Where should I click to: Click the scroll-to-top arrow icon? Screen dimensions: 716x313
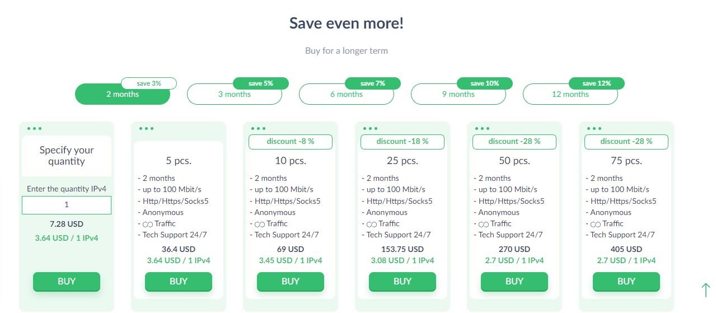pyautogui.click(x=705, y=289)
